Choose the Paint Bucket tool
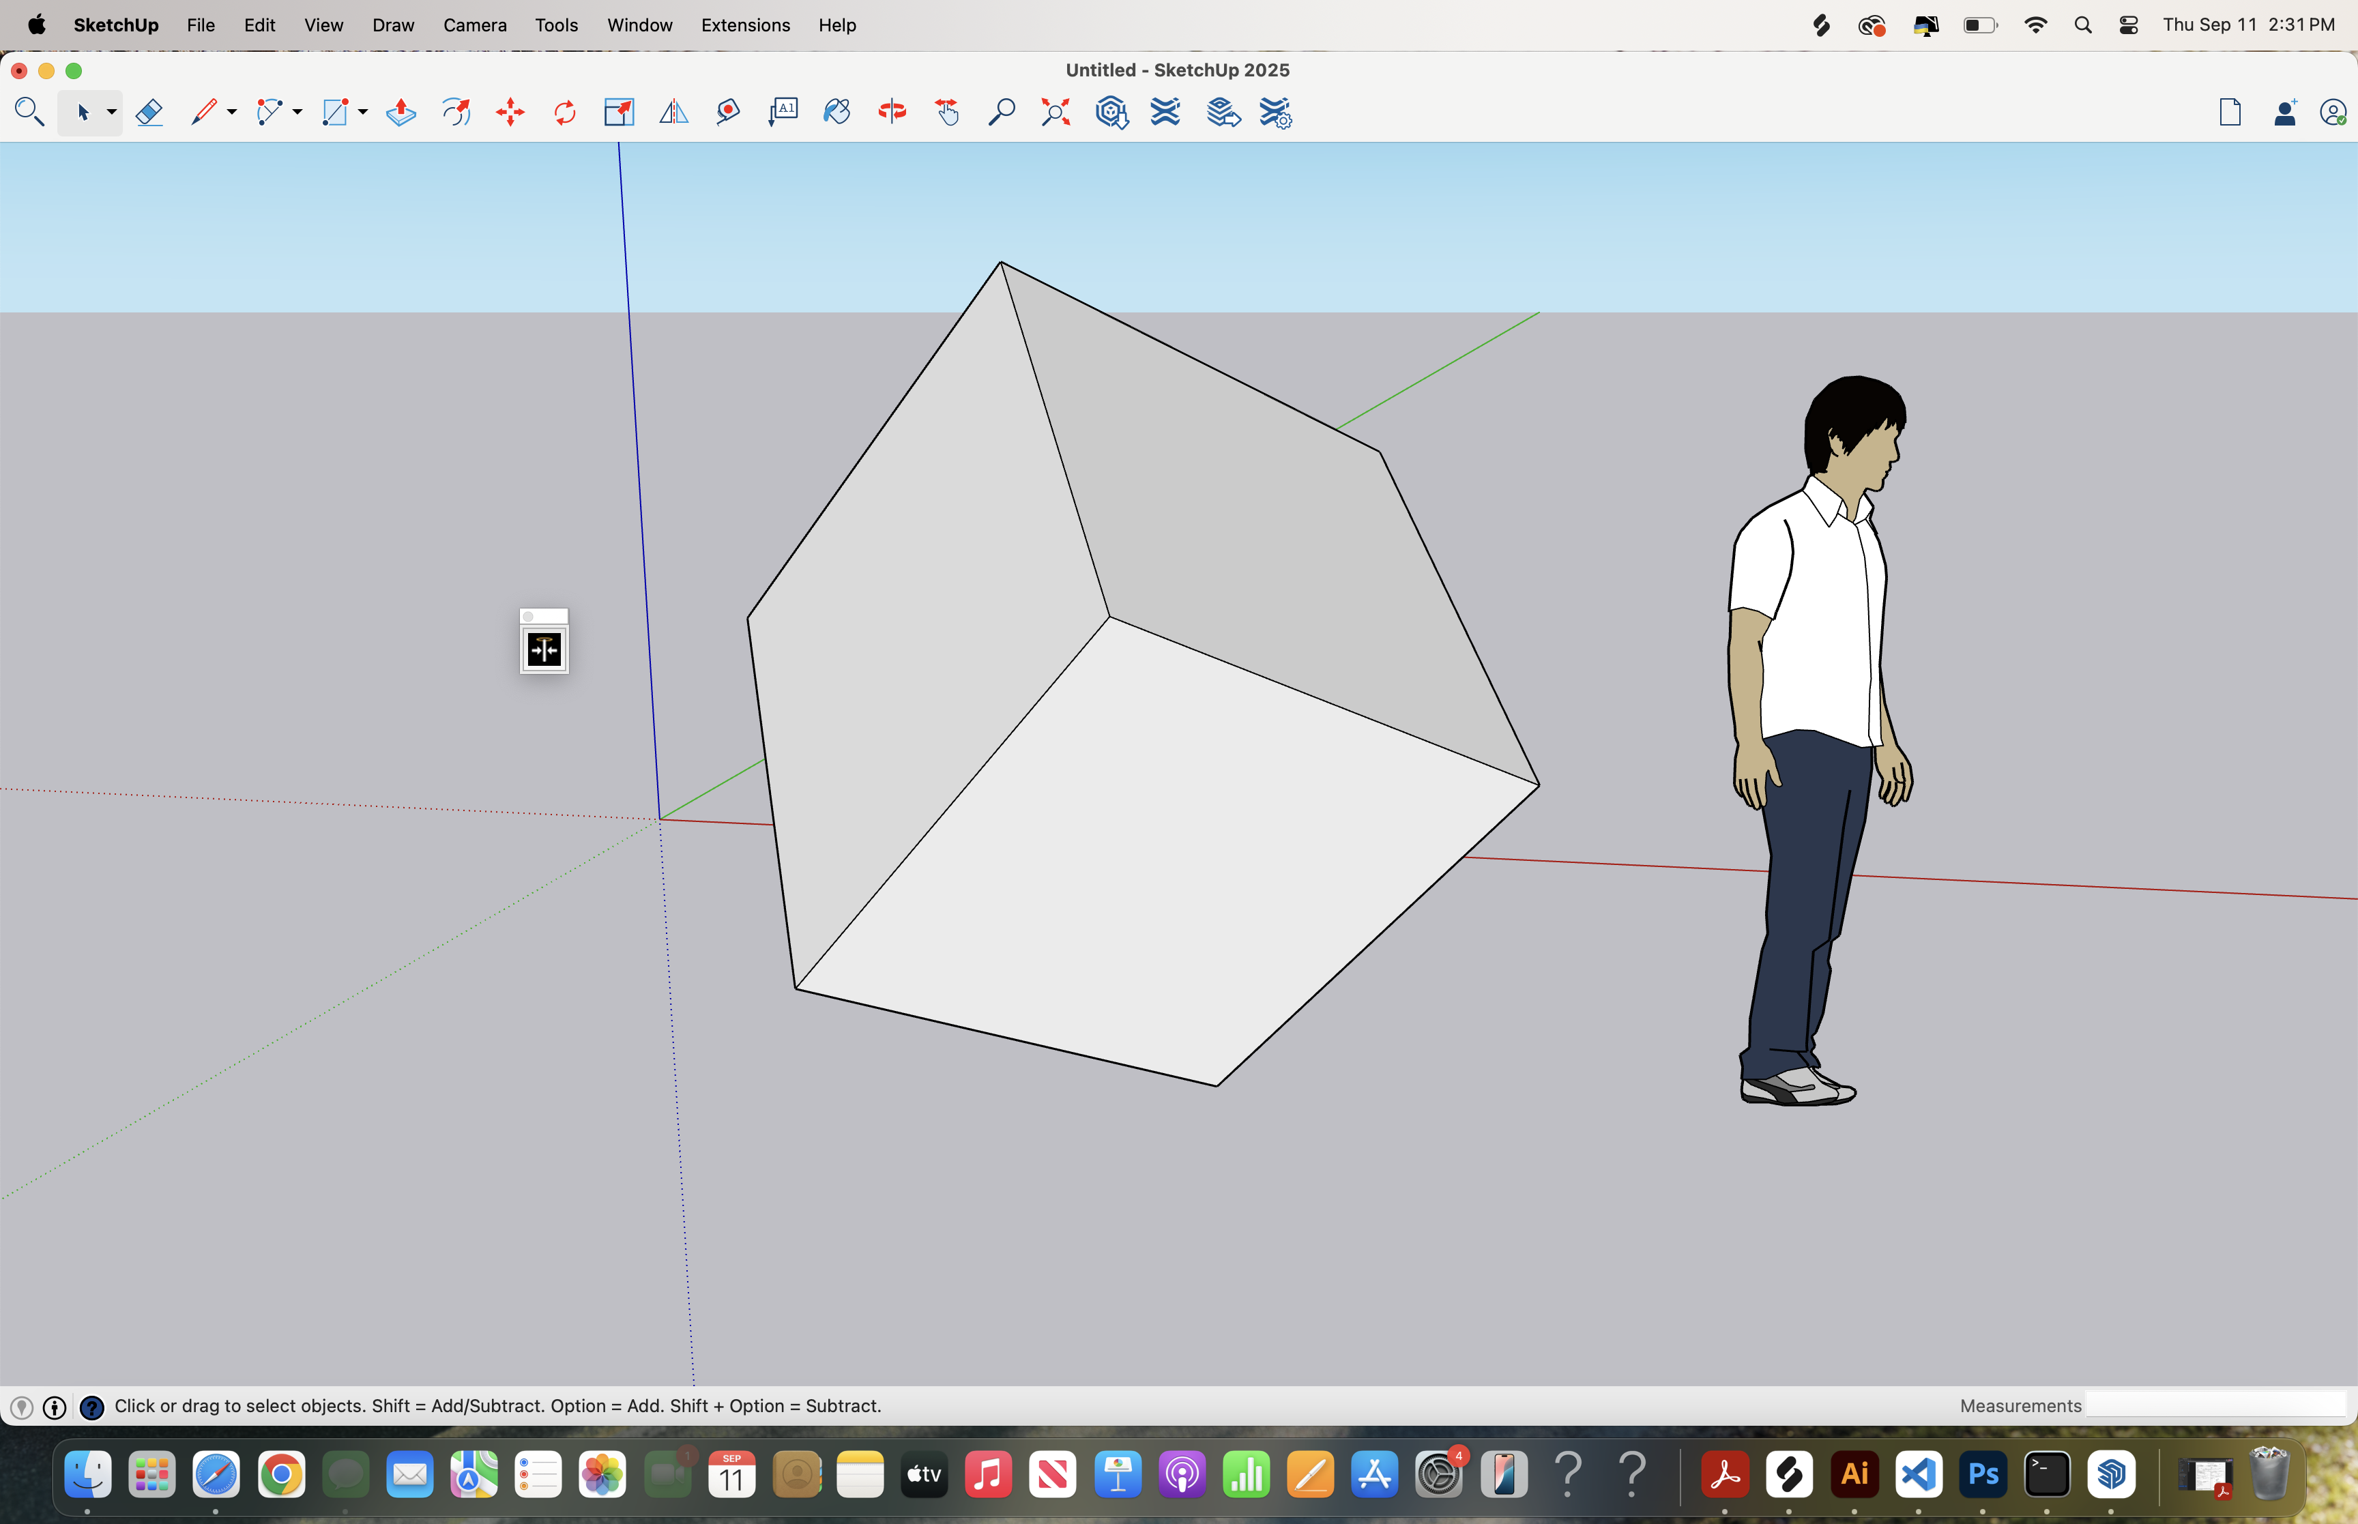Viewport: 2358px width, 1524px height. 837,112
